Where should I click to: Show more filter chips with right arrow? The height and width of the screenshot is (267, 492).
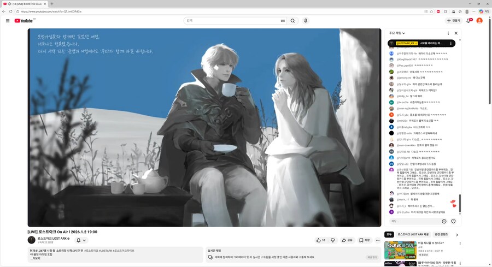tap(457, 235)
